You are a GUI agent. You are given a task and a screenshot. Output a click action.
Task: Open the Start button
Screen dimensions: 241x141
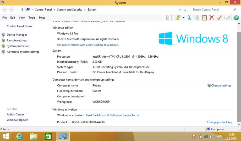6,136
